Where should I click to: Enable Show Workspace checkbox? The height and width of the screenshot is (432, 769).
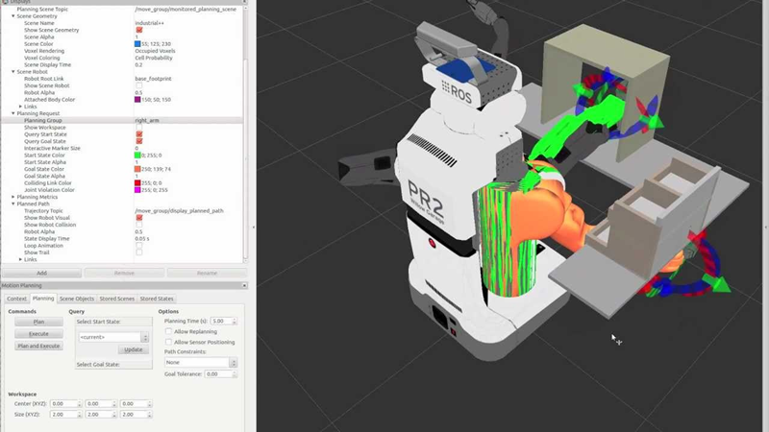[x=139, y=128]
